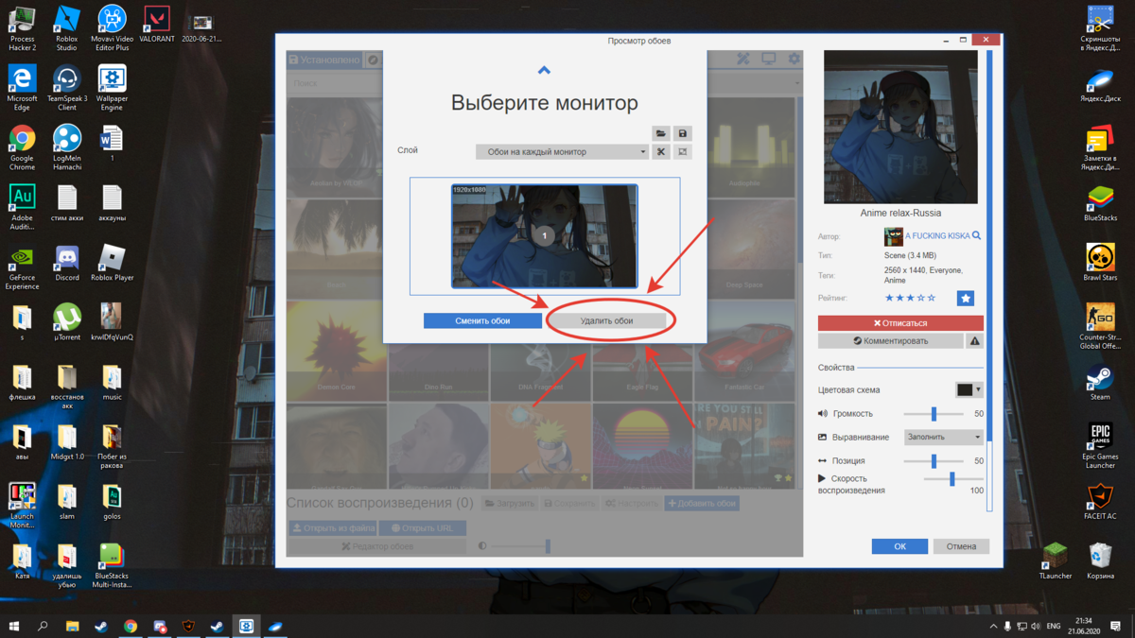1135x638 pixels.
Task: Click the tools icon beside layer dropdown
Action: pos(661,151)
